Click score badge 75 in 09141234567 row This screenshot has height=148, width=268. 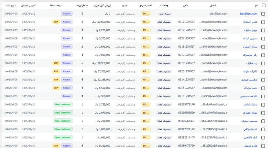[146, 80]
